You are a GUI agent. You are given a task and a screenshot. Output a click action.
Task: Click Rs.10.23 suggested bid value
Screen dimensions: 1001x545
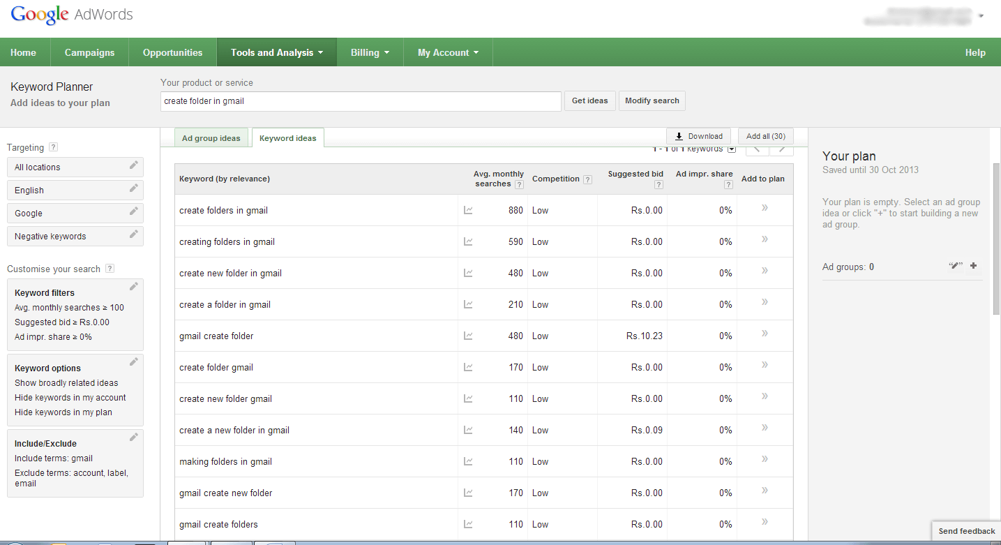click(x=645, y=336)
